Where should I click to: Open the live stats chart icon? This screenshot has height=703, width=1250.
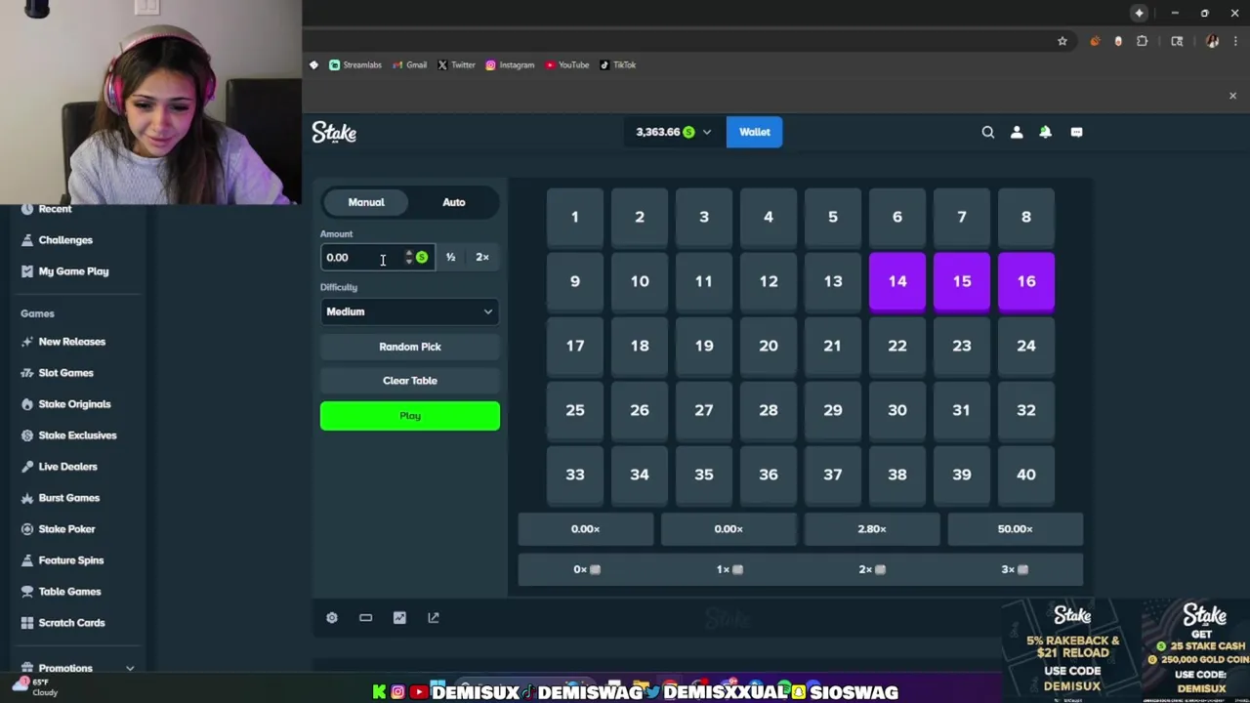pyautogui.click(x=399, y=618)
